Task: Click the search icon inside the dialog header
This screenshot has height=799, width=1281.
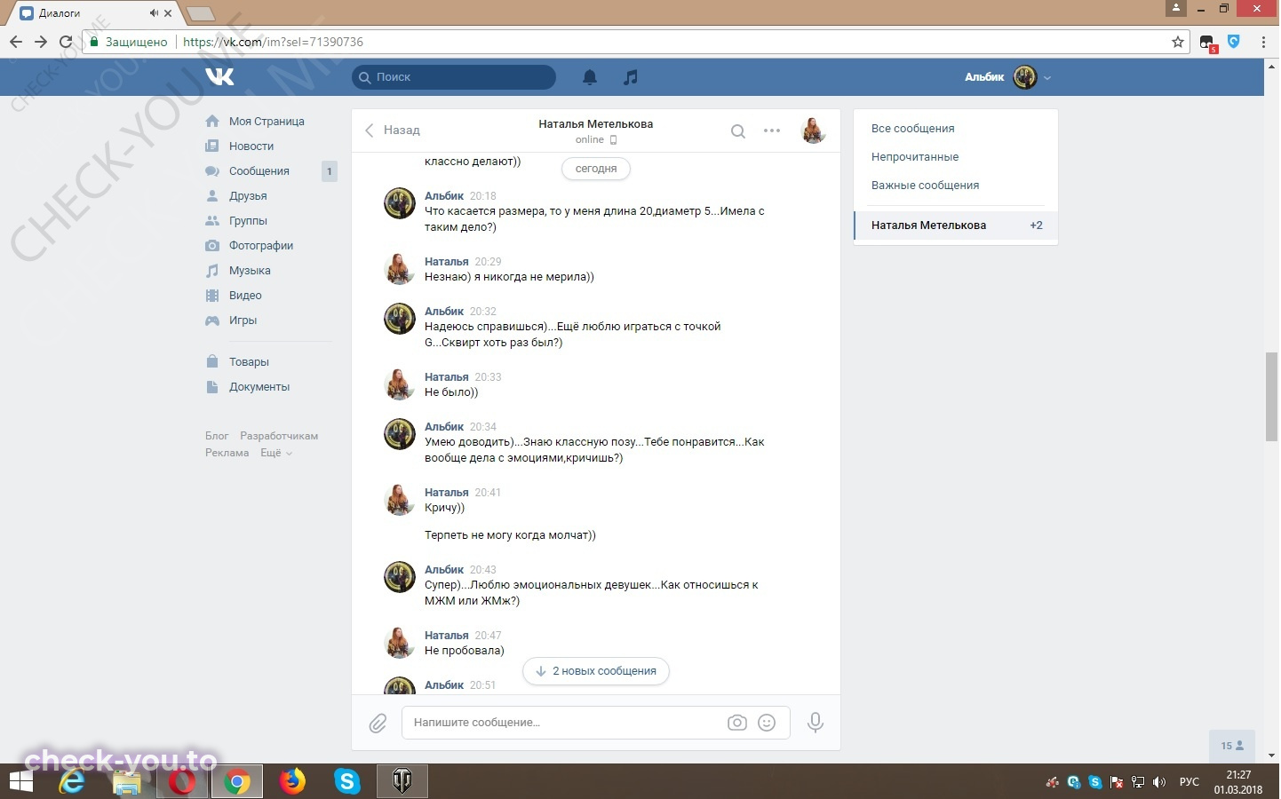Action: tap(737, 131)
